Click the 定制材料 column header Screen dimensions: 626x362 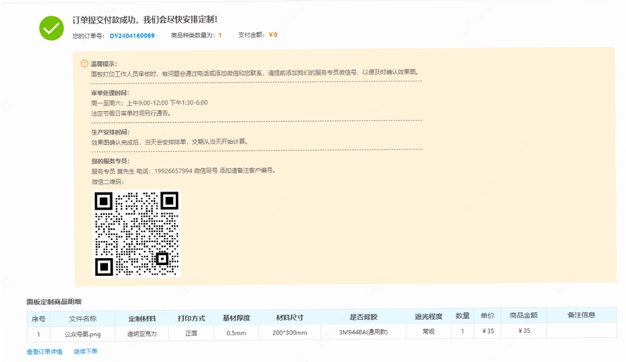coord(142,318)
